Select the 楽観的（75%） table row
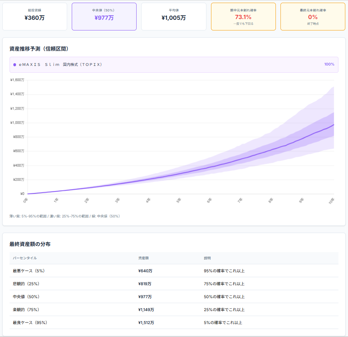The image size is (348, 337). (x=174, y=310)
